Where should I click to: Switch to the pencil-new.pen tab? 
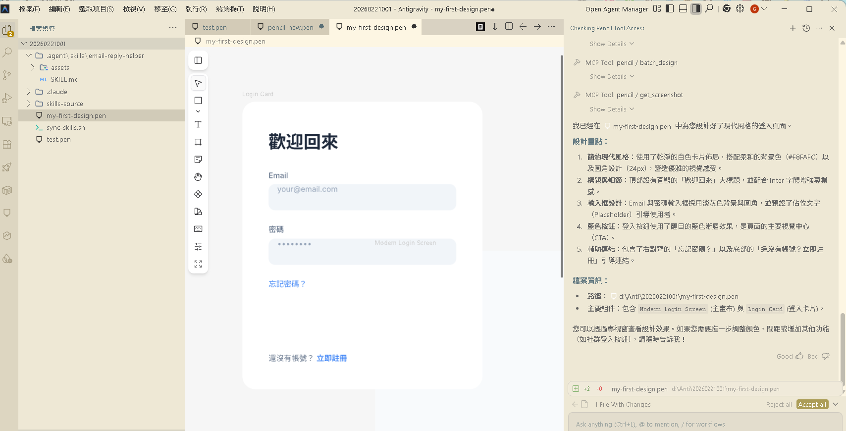pos(290,27)
